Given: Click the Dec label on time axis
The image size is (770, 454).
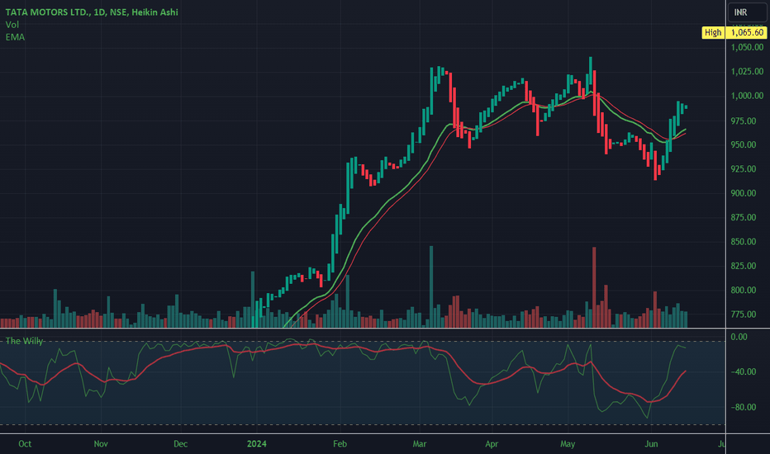Looking at the screenshot, I should [180, 444].
